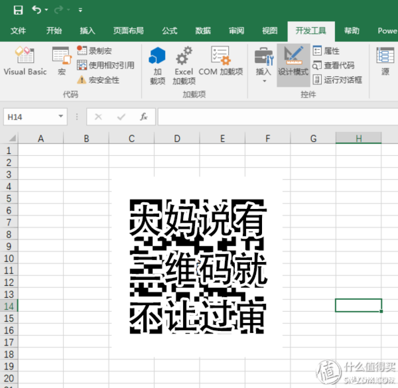Click the 加载项 add-ins icon

157,66
